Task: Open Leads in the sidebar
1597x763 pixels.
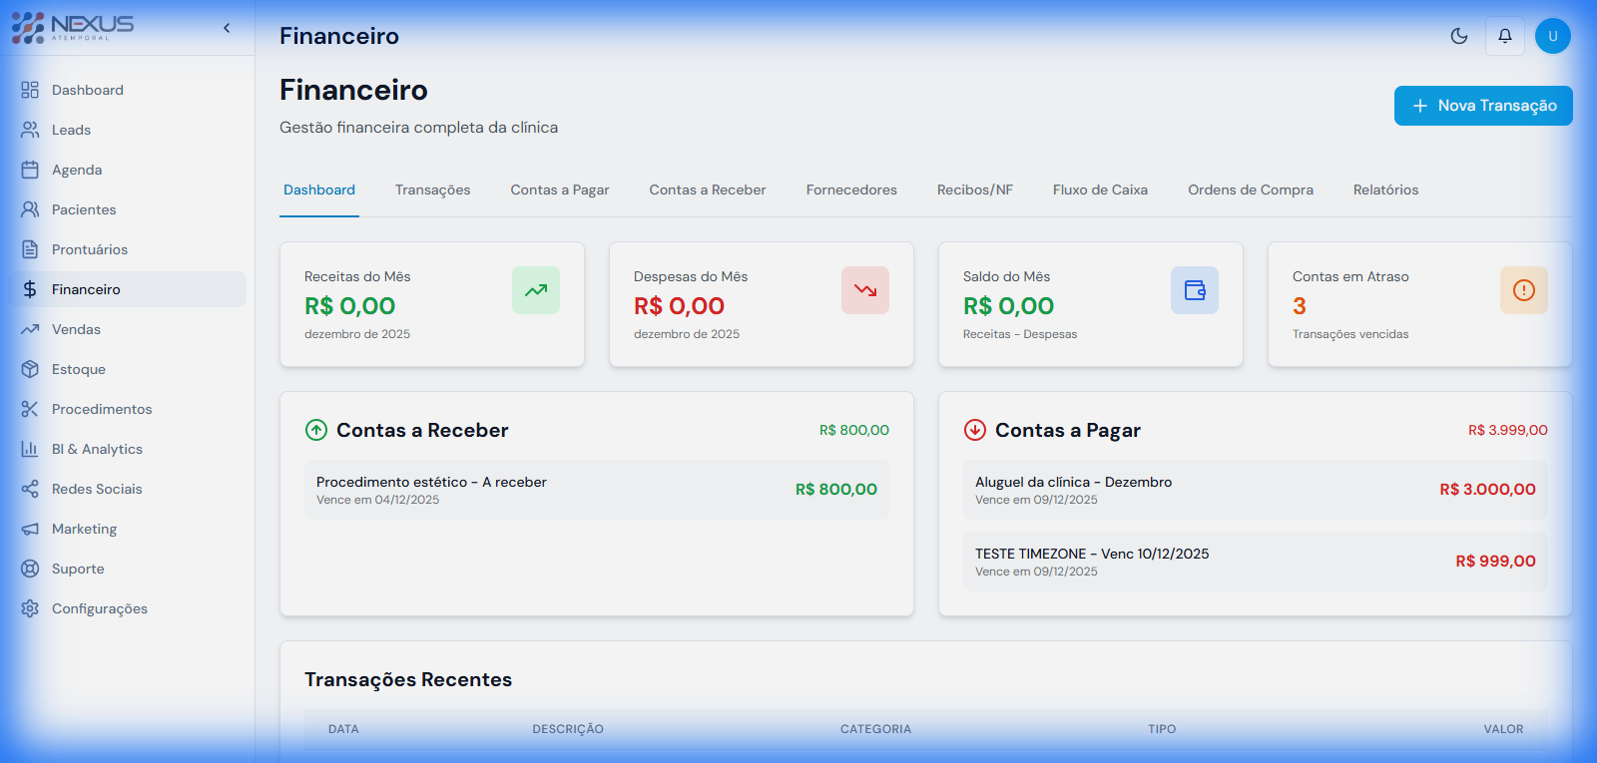Action: (128, 130)
